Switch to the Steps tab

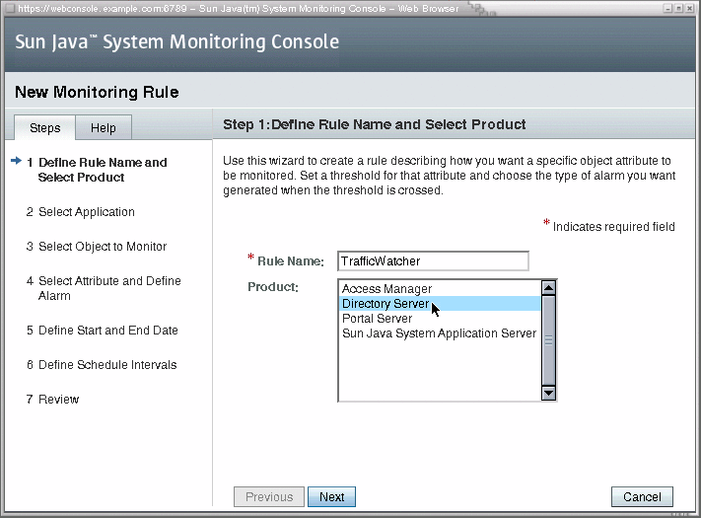[44, 128]
